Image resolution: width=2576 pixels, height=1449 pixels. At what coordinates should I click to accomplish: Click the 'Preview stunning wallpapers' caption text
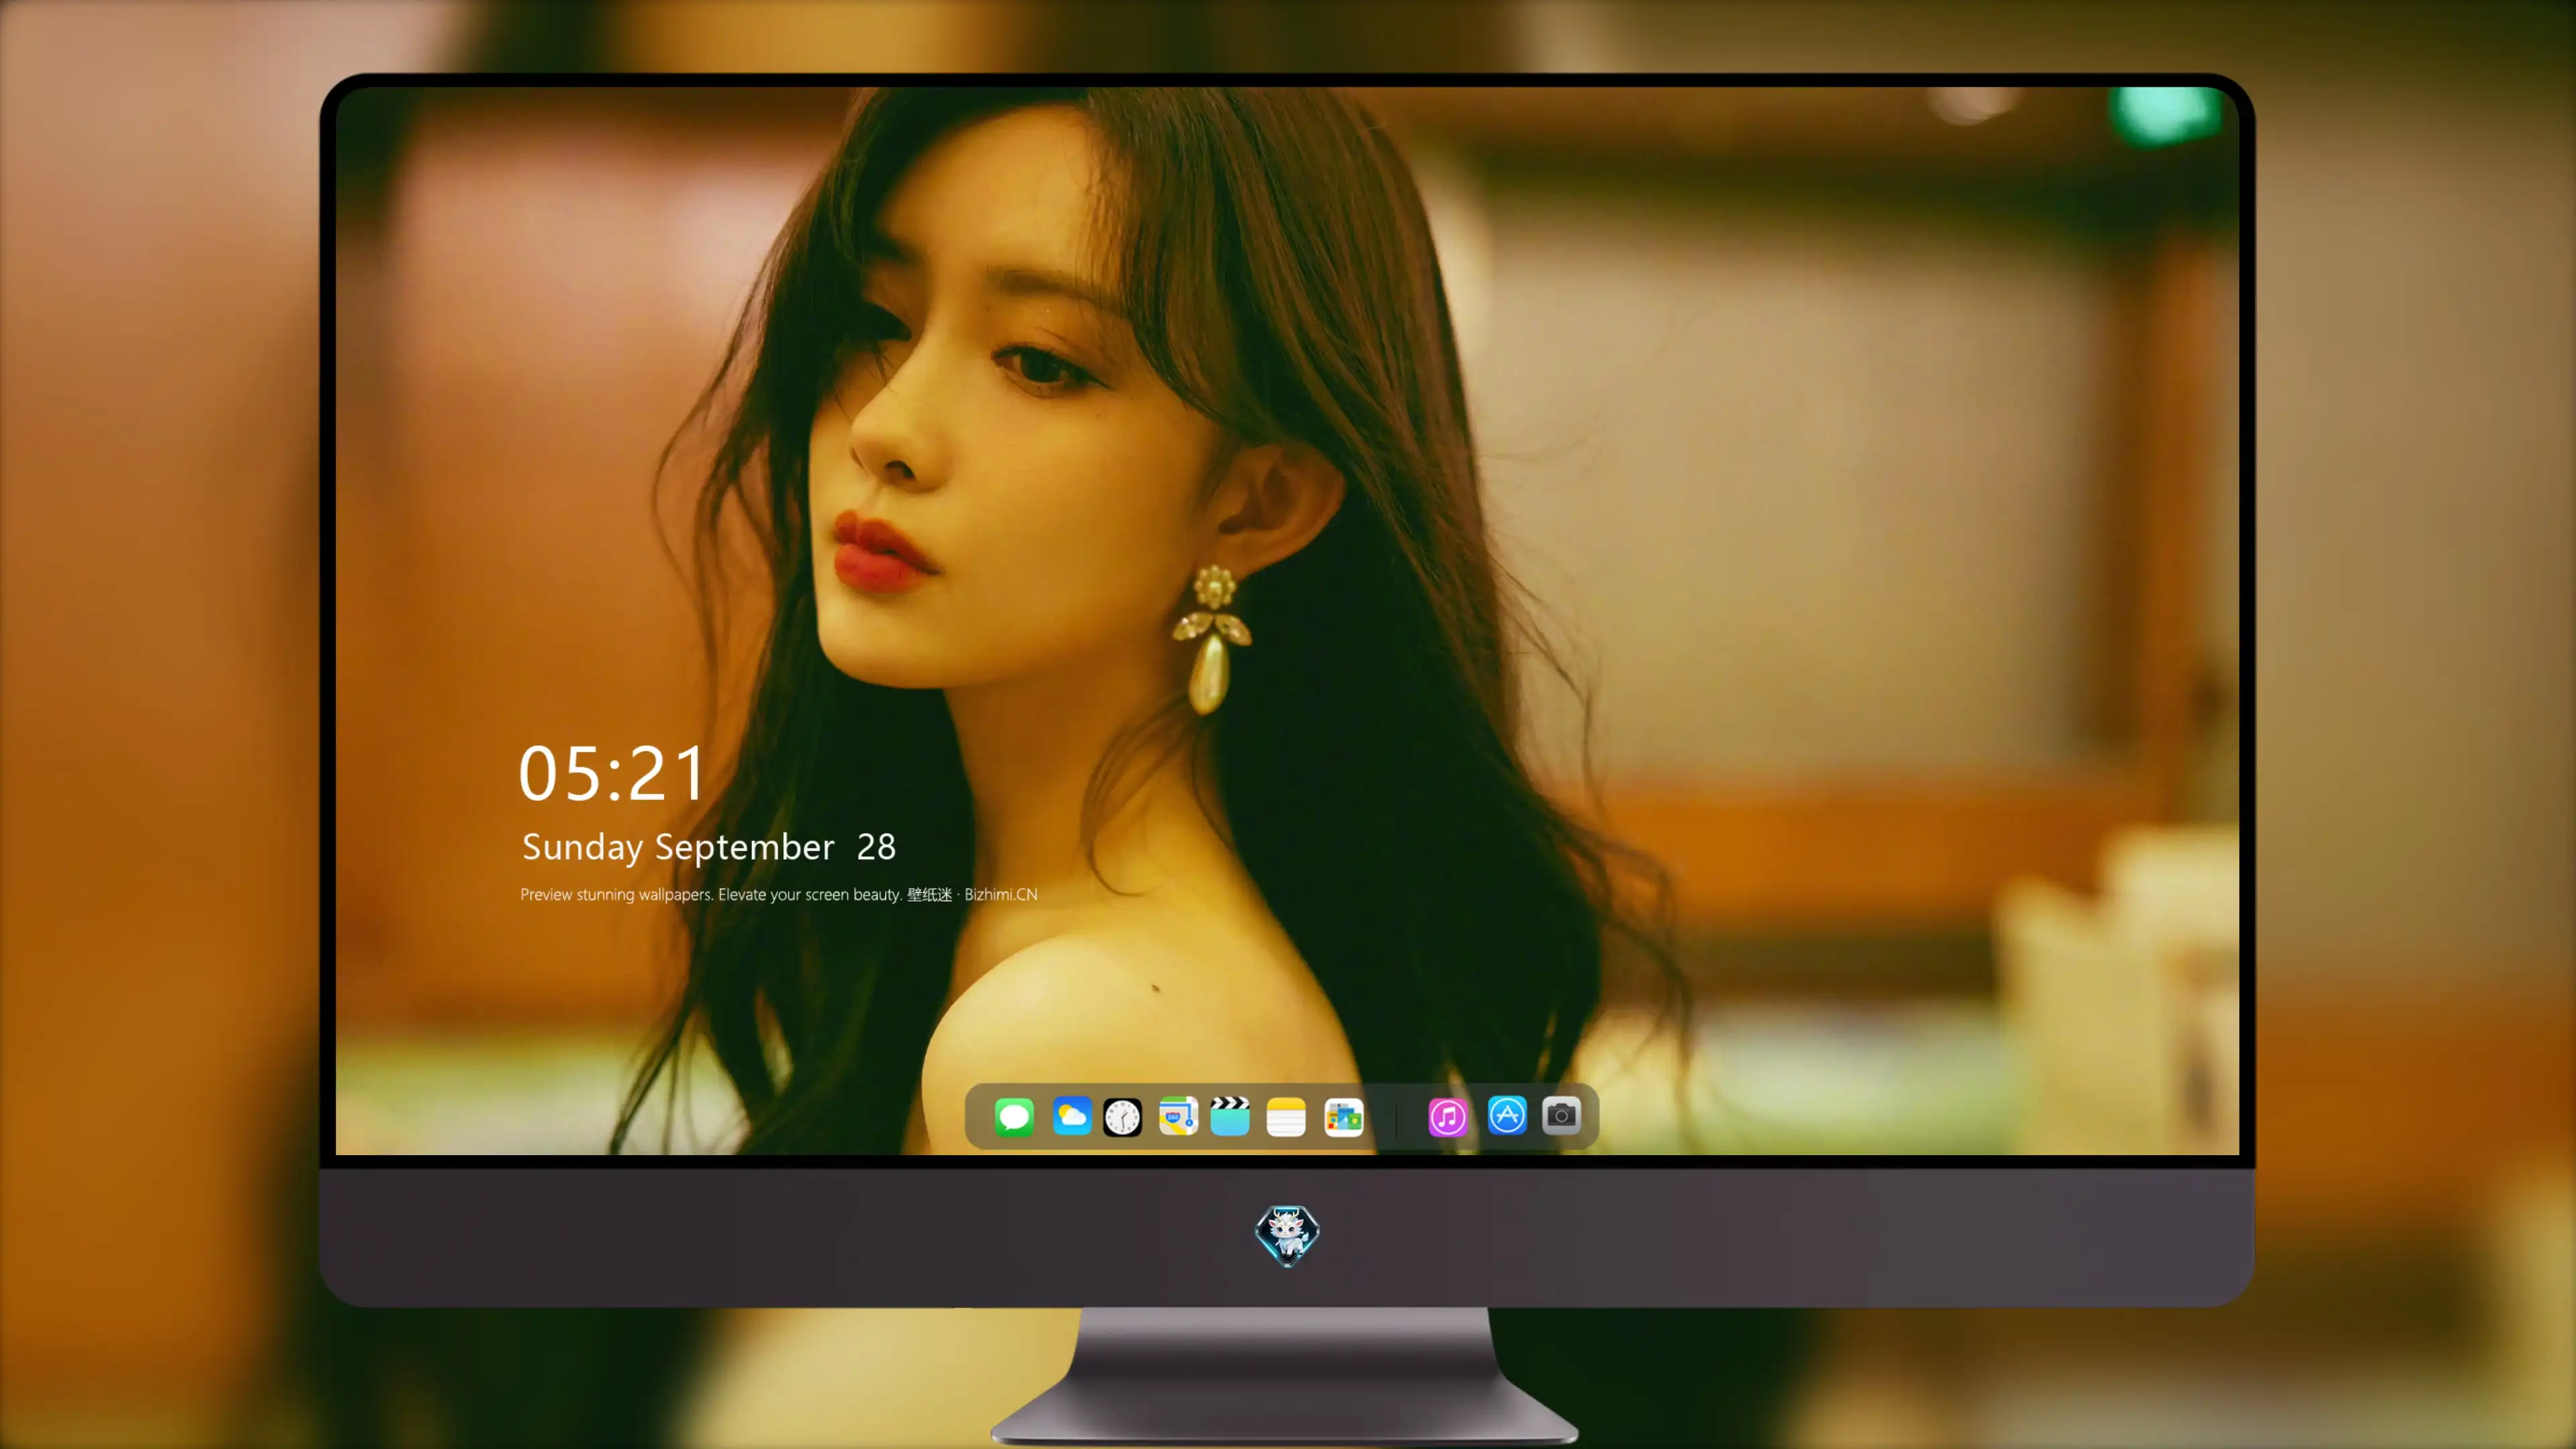(x=779, y=894)
